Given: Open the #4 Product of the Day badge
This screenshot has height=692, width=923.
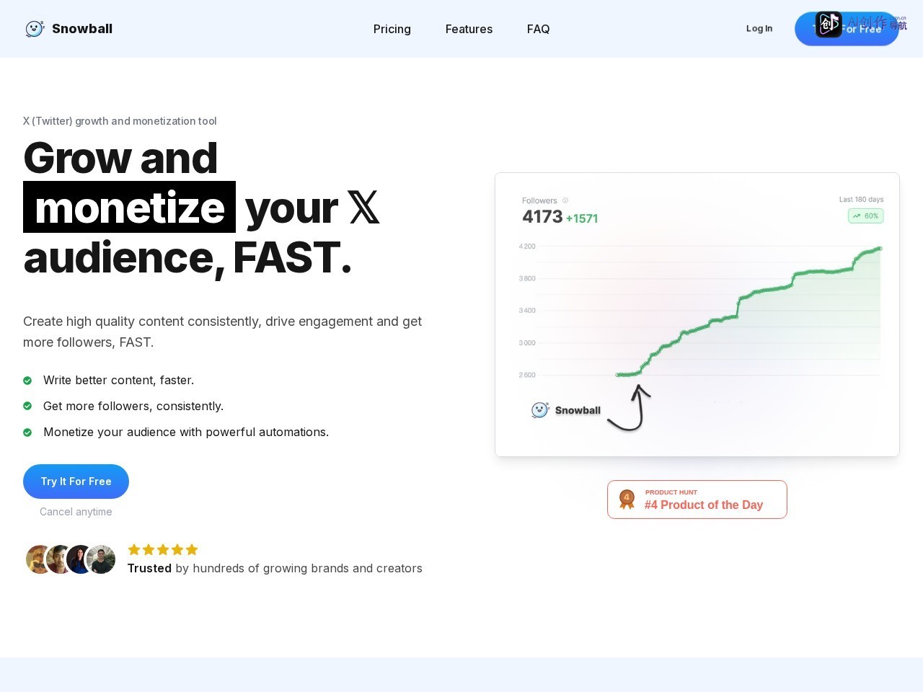Looking at the screenshot, I should point(697,500).
